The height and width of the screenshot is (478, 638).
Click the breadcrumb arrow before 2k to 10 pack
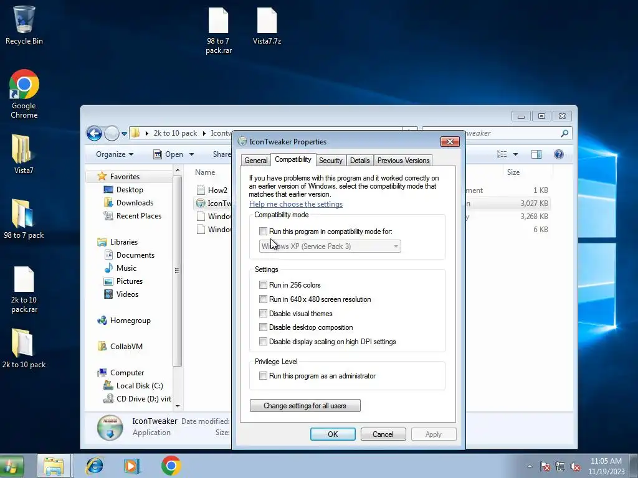point(147,133)
